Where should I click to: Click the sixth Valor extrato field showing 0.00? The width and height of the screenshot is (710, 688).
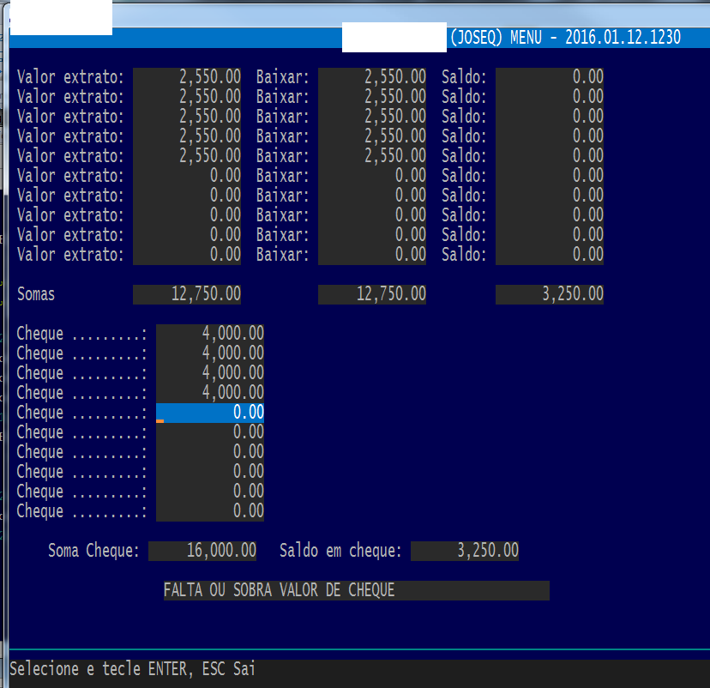tap(187, 175)
